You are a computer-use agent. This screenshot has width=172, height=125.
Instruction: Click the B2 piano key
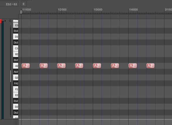click(x=16, y=54)
